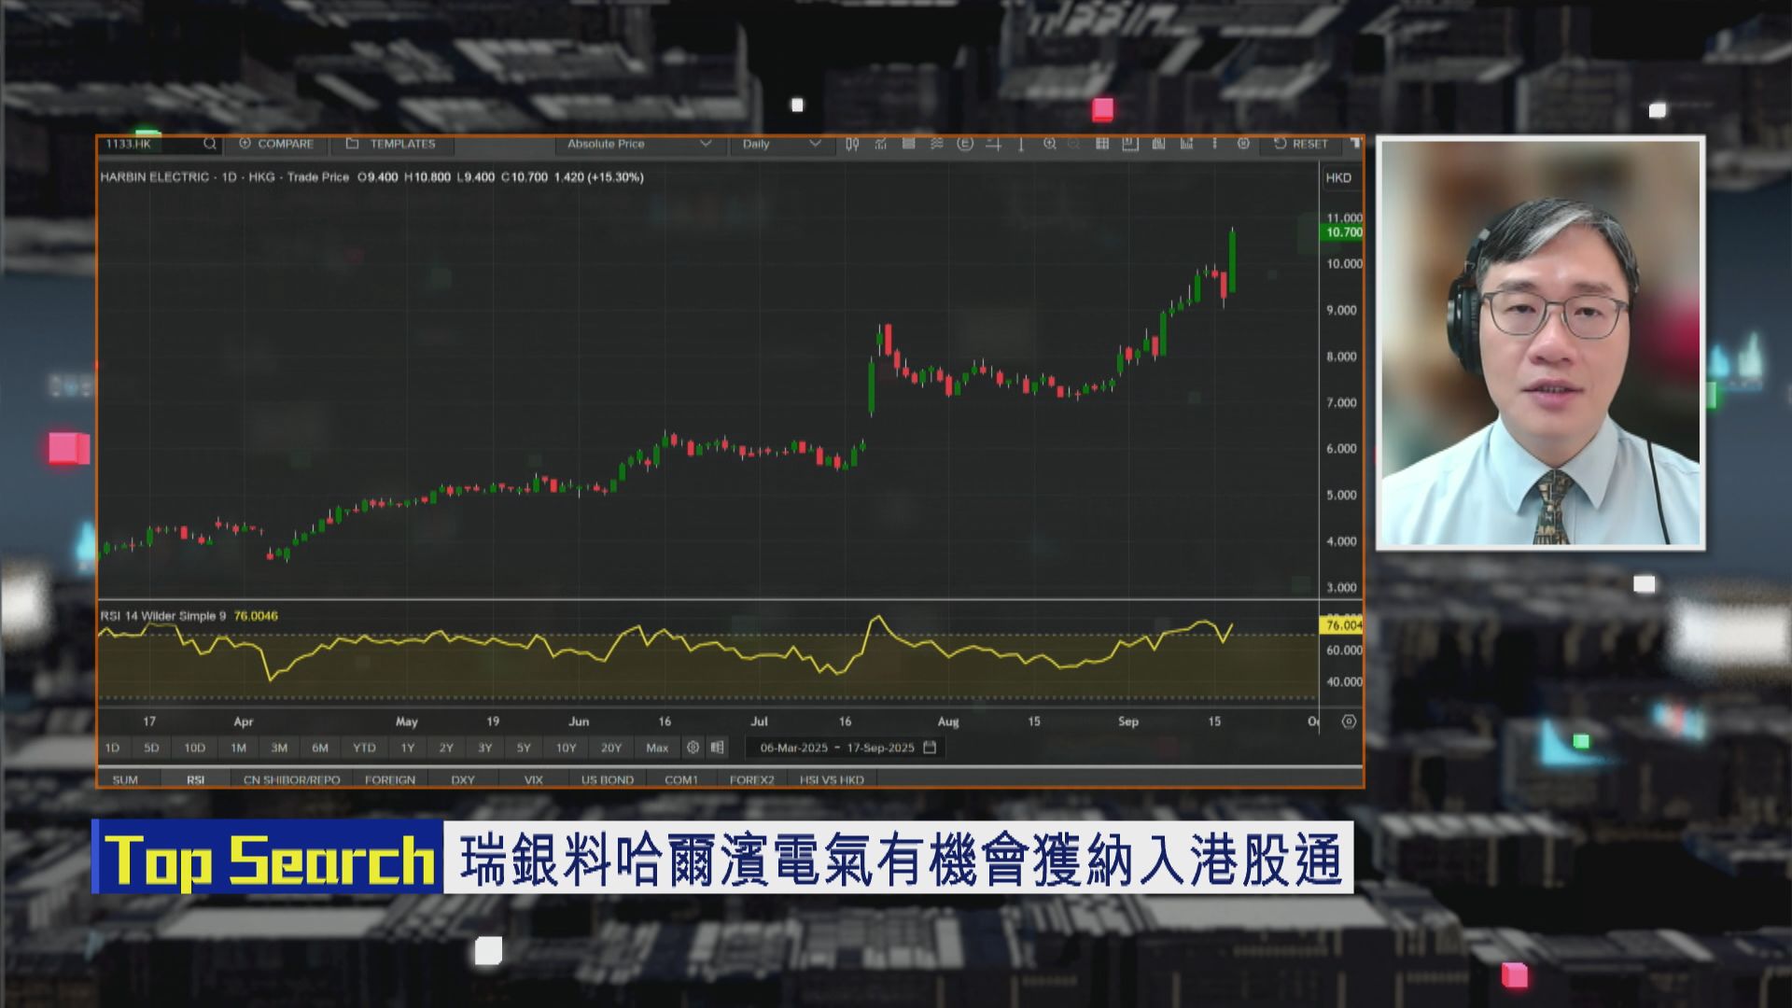This screenshot has height=1008, width=1792.
Task: Click the crosshair drawing tool icon
Action: [994, 145]
